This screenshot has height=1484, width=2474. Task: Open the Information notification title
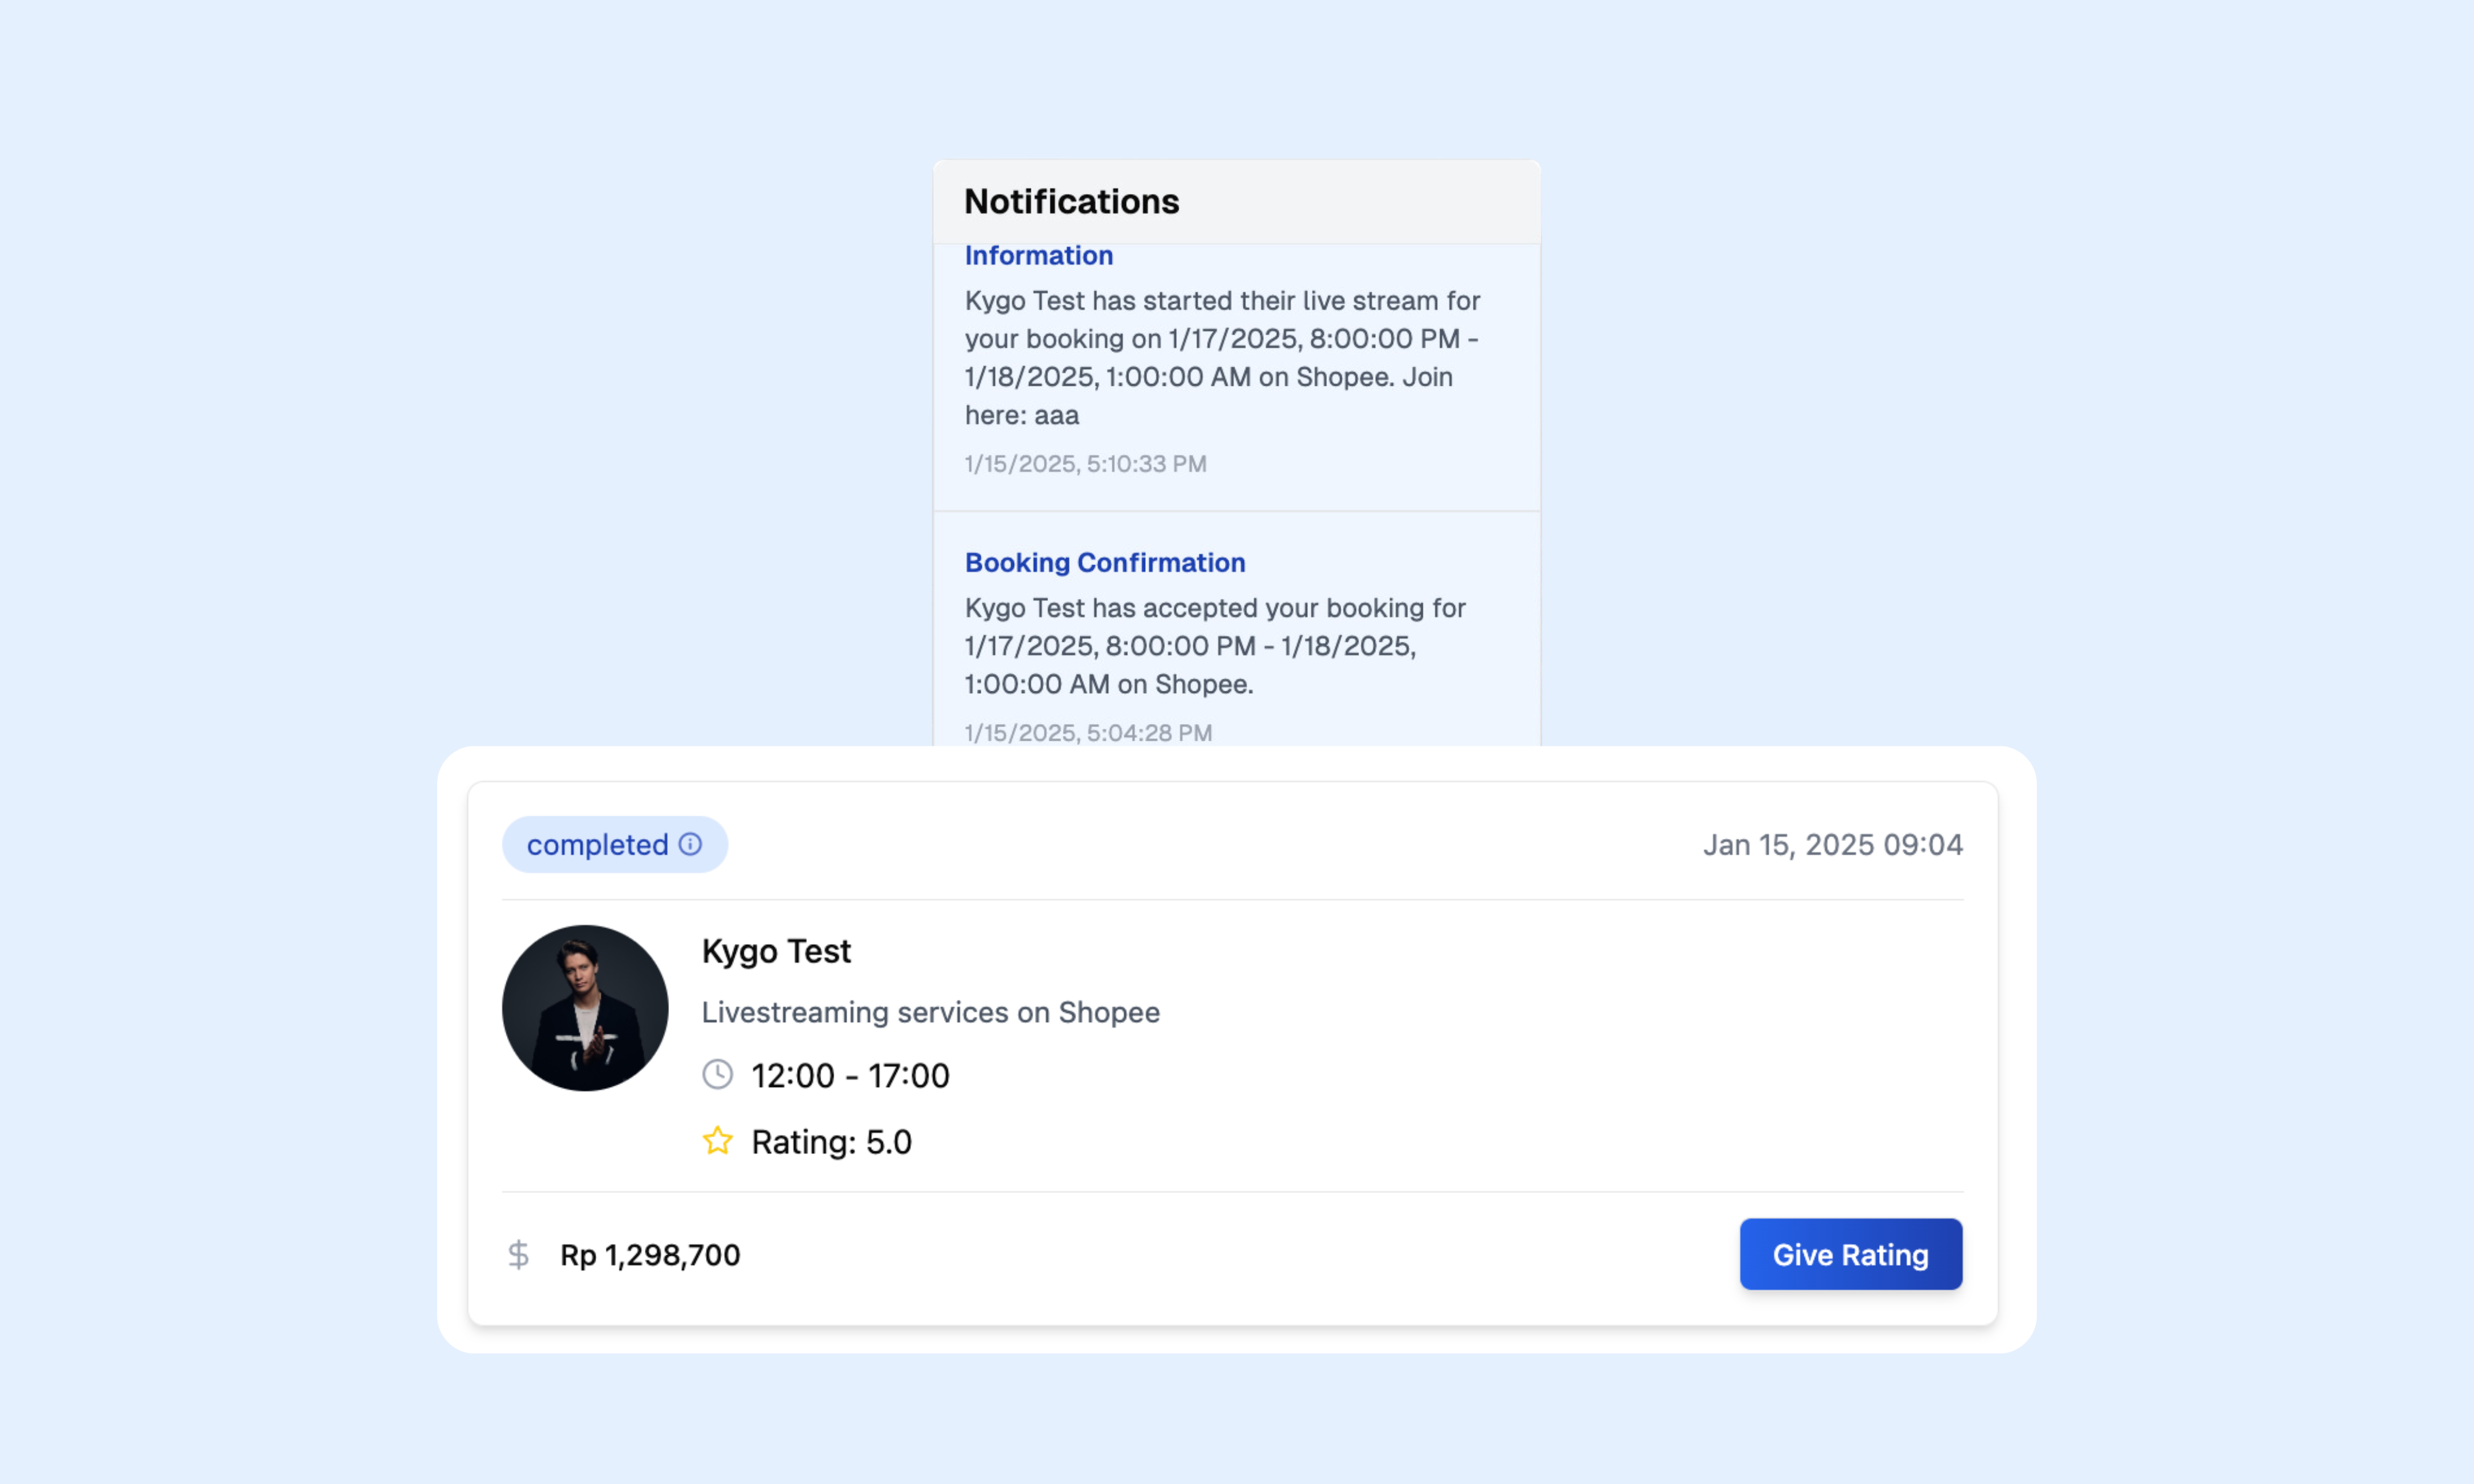point(1038,256)
